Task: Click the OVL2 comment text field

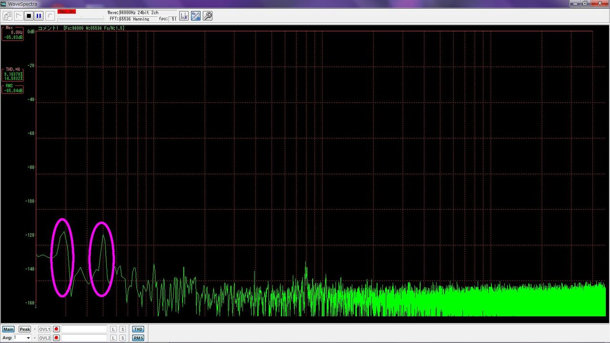Action: (84, 338)
